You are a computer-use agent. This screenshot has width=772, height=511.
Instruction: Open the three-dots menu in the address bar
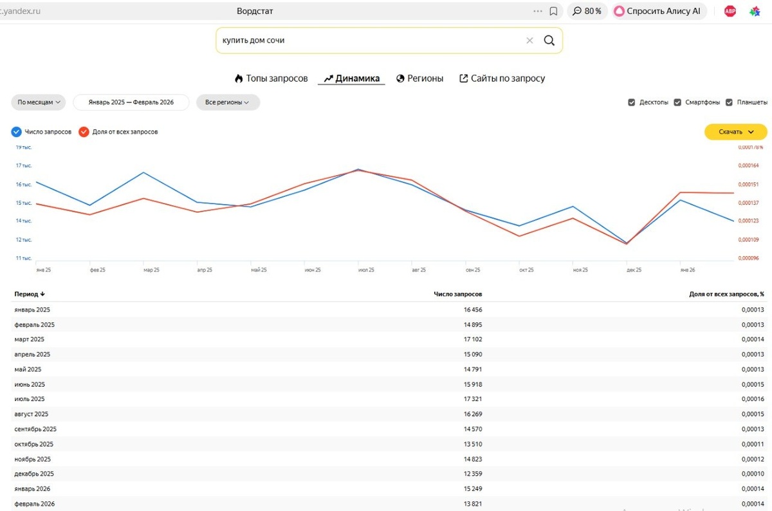538,11
